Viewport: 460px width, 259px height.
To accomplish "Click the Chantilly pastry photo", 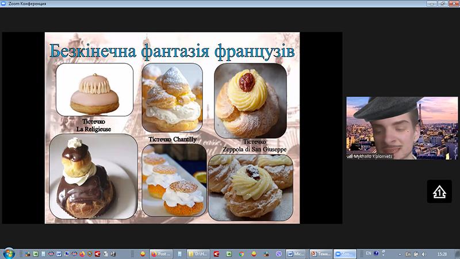I will (172, 98).
